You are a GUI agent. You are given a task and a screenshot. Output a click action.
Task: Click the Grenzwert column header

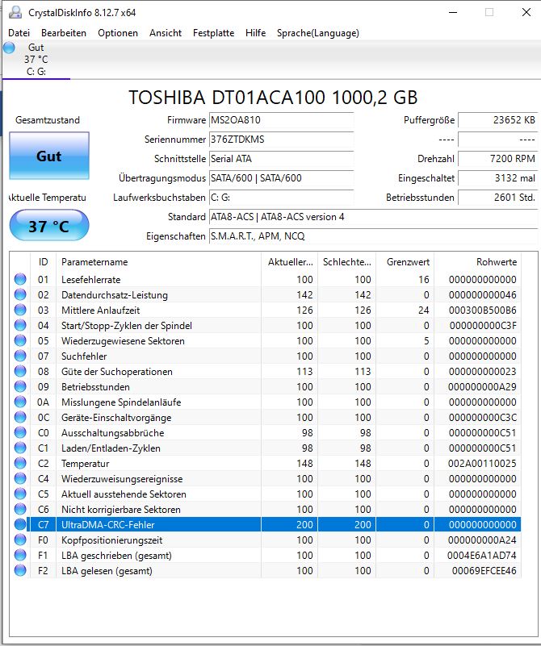[x=405, y=262]
